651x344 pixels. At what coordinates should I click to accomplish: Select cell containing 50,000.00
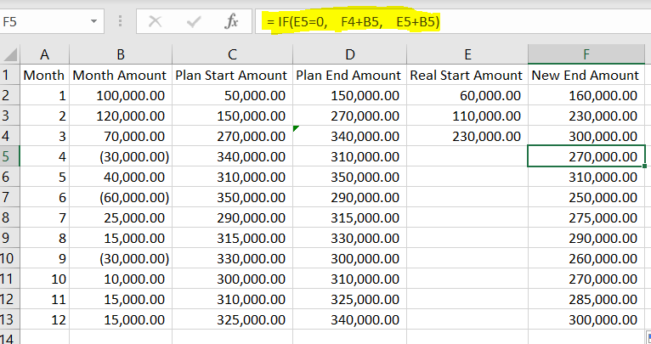click(x=232, y=95)
